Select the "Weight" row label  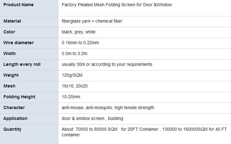[11, 75]
